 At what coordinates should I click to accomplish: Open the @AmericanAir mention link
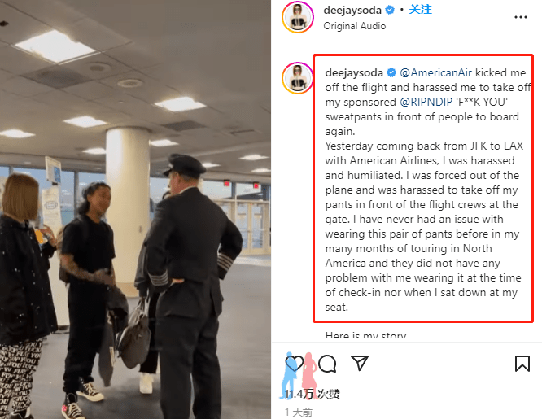436,72
